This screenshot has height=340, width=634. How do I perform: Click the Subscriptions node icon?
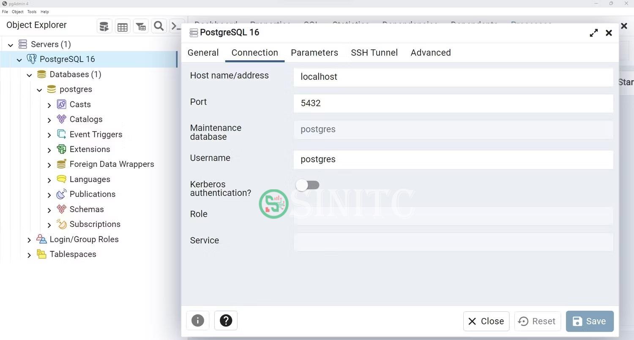[x=62, y=224]
